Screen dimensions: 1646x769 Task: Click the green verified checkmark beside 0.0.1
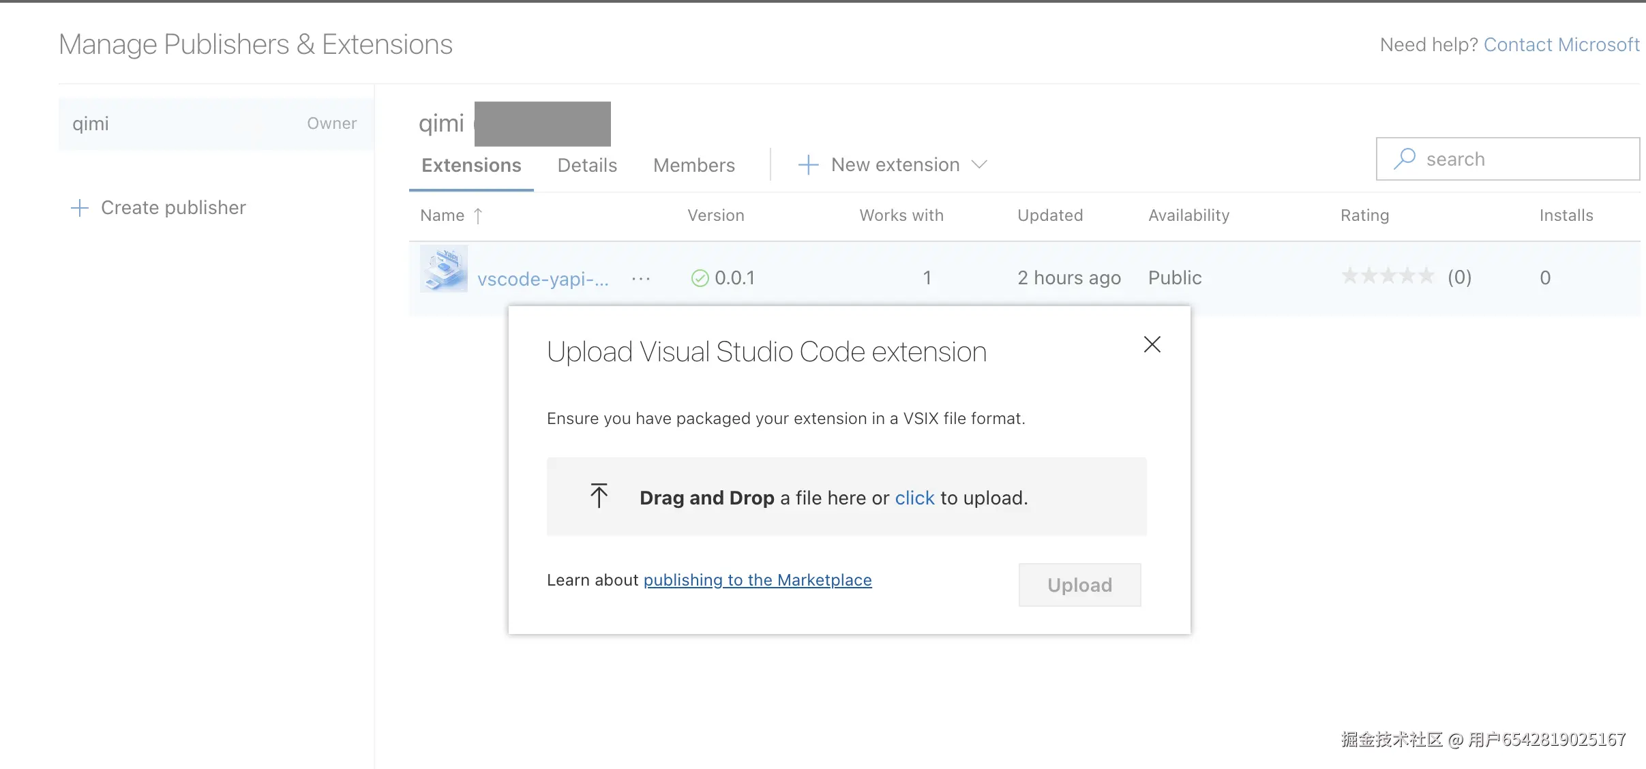tap(700, 278)
